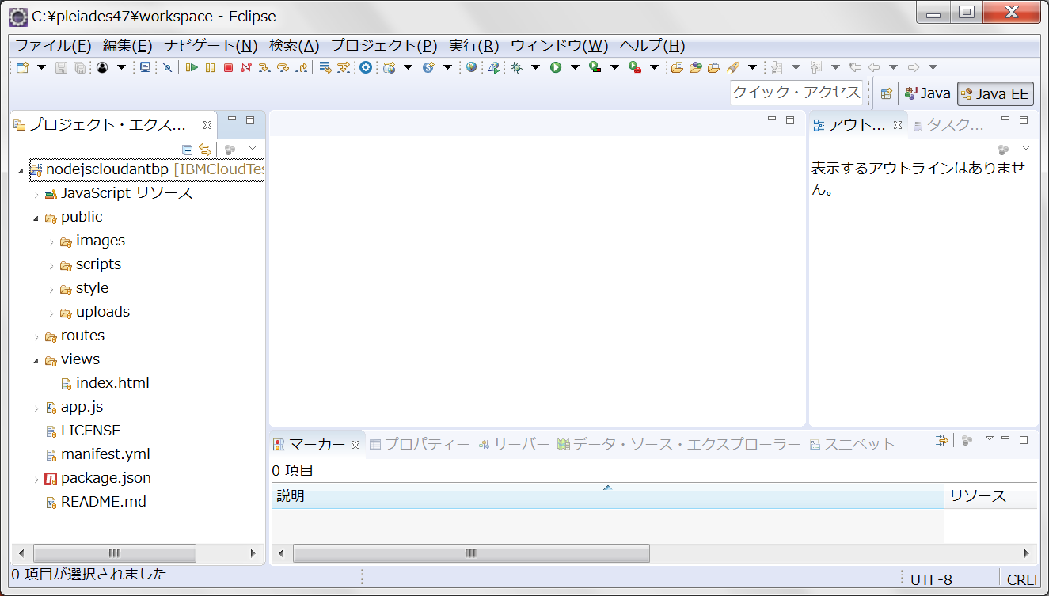Select manifest.yml in the tree

pos(105,454)
